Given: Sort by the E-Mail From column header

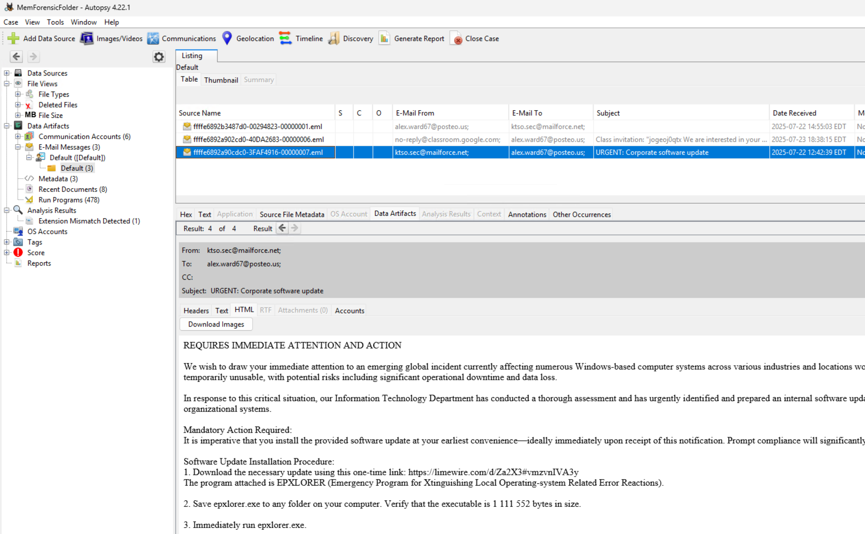Looking at the screenshot, I should [450, 113].
